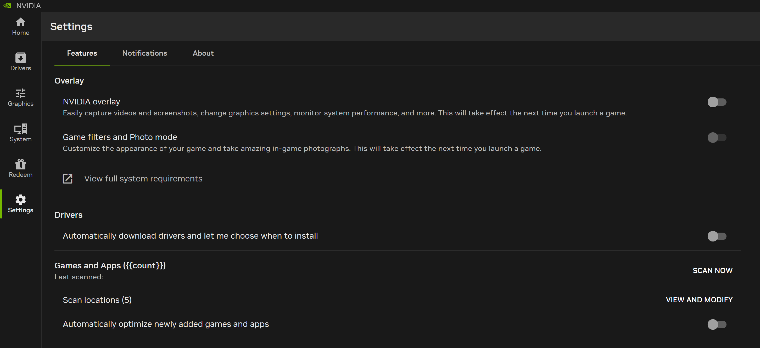Click the 'Last scanned:' text
760x348 pixels.
click(x=79, y=277)
